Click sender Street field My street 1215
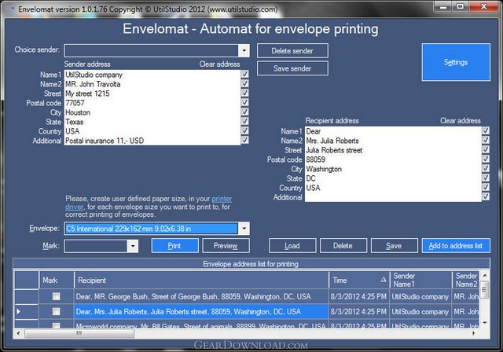503x352 pixels. (152, 93)
